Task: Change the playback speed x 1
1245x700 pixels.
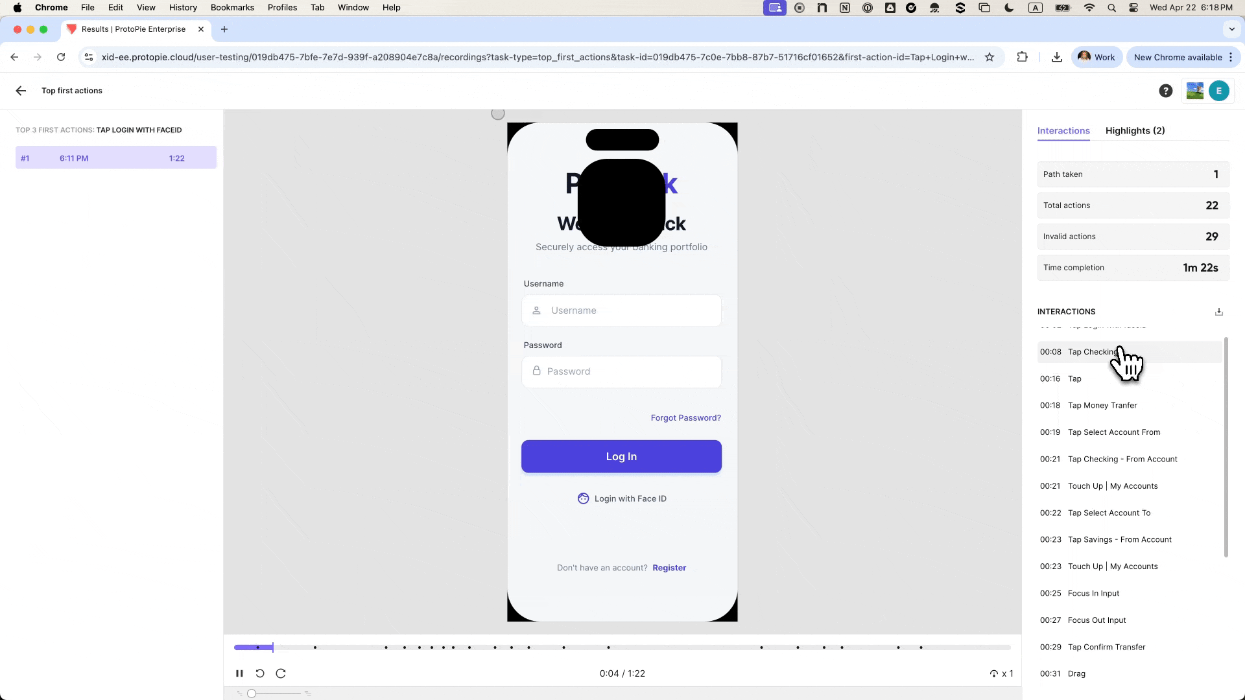Action: click(1002, 673)
